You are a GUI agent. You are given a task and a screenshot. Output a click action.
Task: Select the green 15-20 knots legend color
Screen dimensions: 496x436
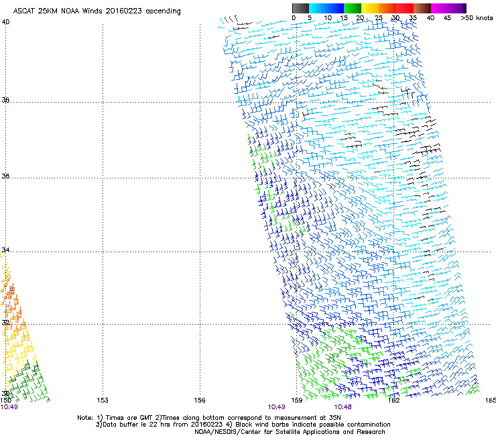point(353,8)
